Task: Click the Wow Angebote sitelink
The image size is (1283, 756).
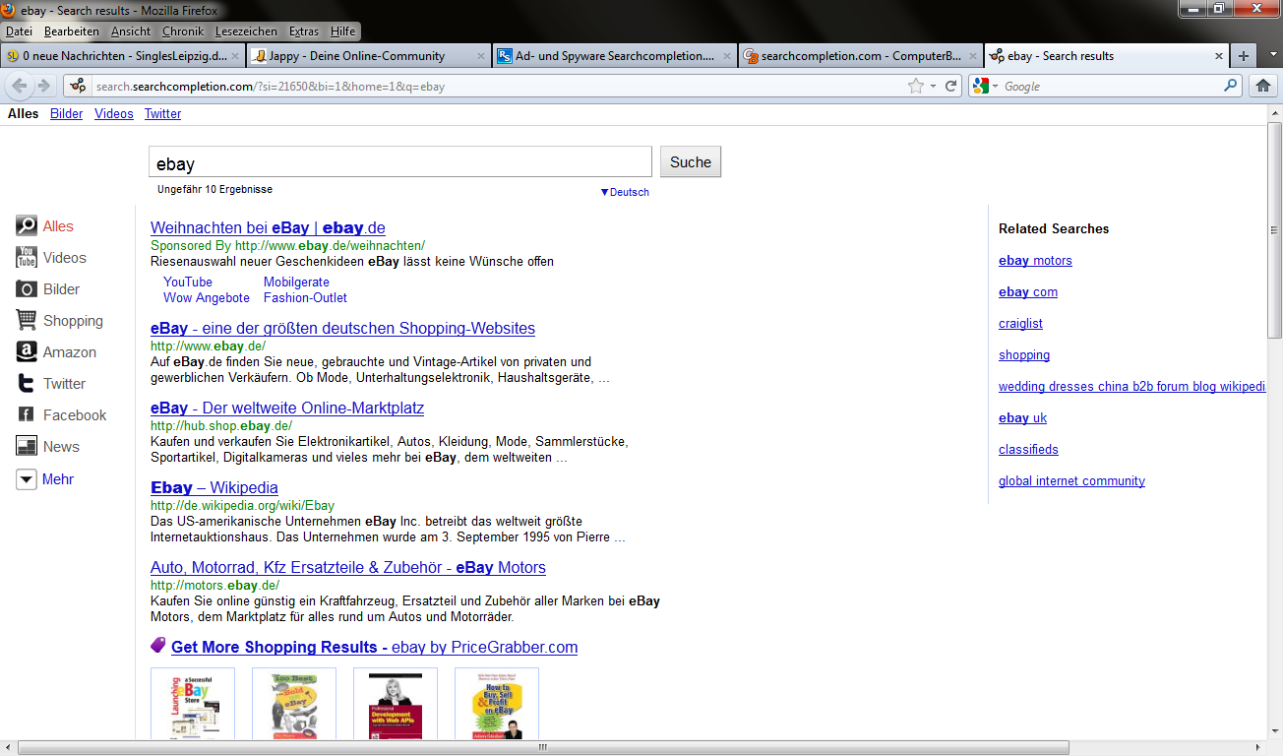Action: pyautogui.click(x=207, y=298)
